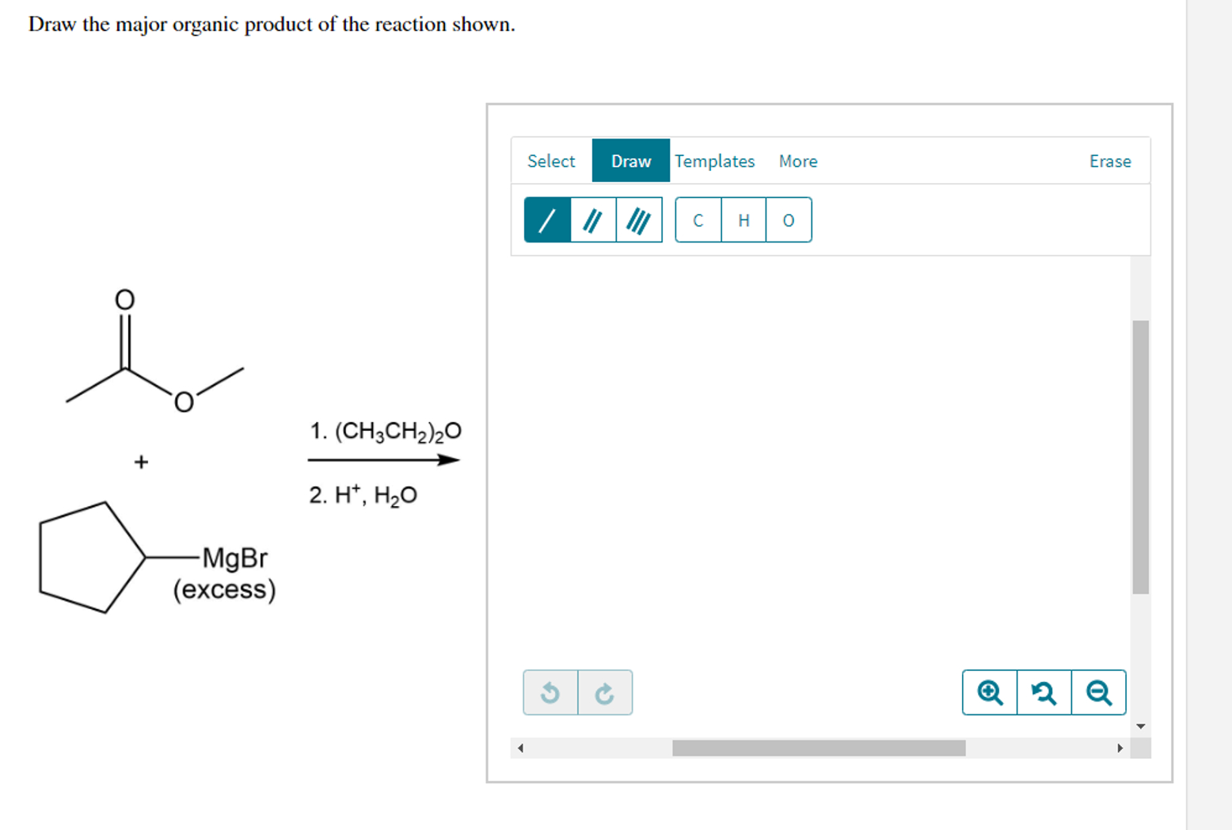Select the triple bond tool
Viewport: 1232px width, 830px height.
point(638,219)
